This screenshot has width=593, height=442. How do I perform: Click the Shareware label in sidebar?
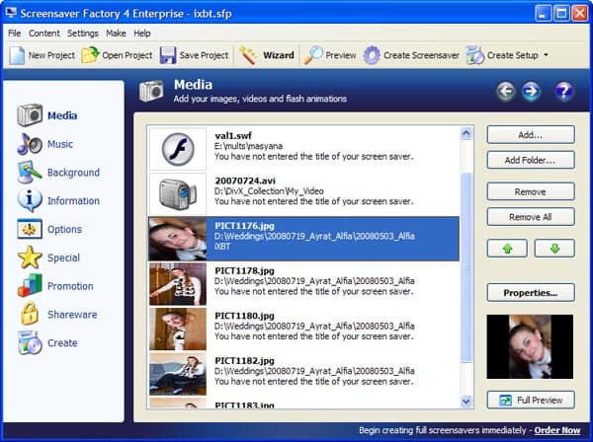pos(72,315)
